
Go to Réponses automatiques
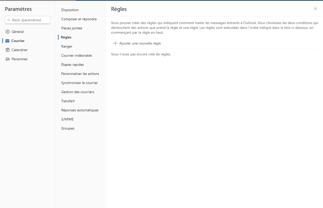[x=80, y=110]
